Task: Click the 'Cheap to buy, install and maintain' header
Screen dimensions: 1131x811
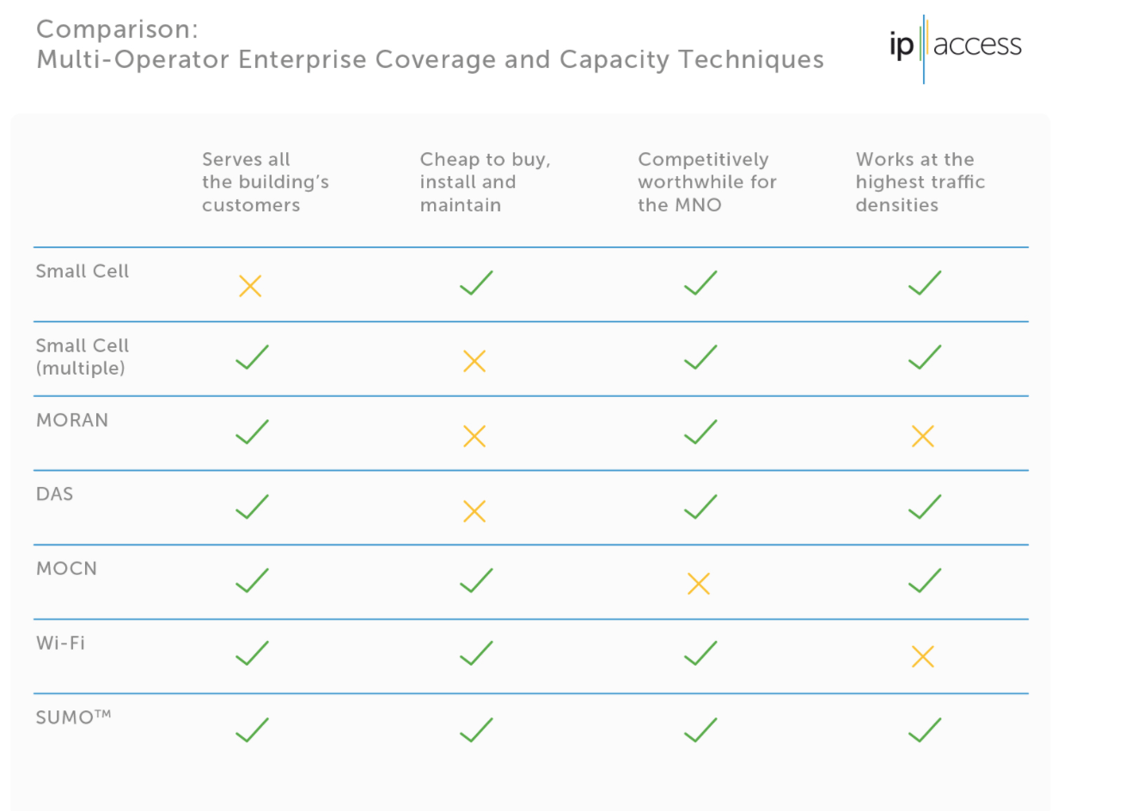Action: point(485,182)
